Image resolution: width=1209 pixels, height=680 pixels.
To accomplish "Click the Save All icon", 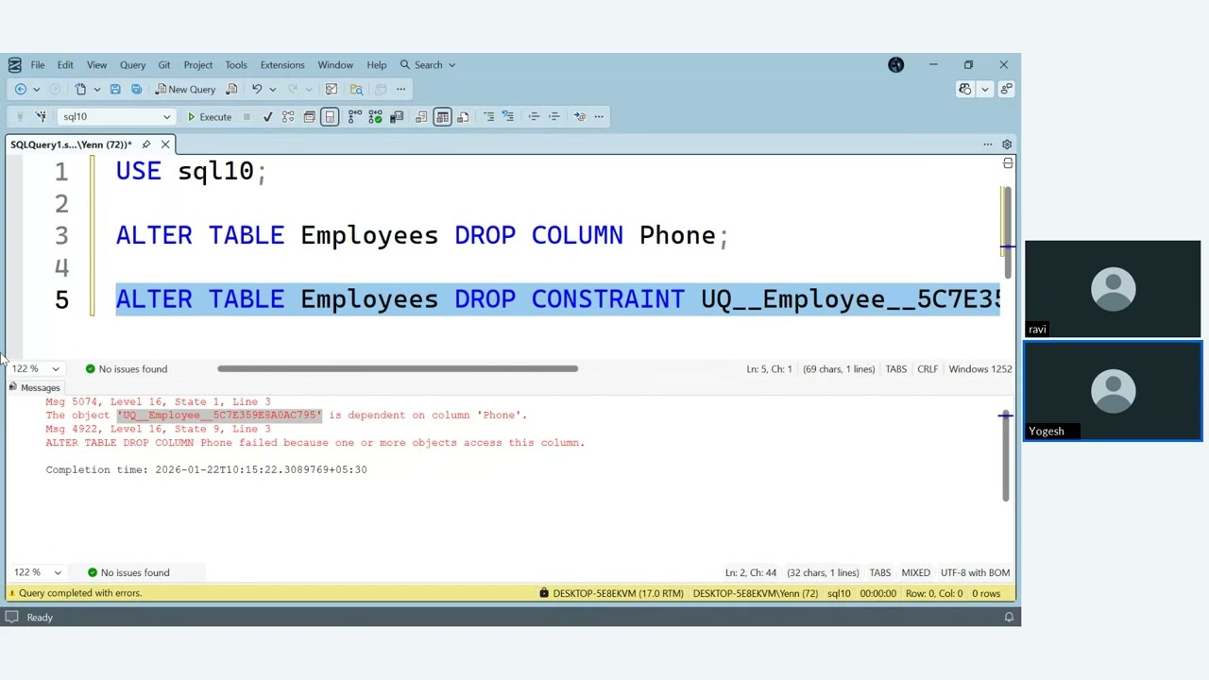I will 136,89.
